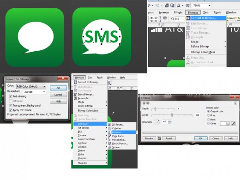Image resolution: width=240 pixels, height=180 pixels.
Task: Click the Reset button in Emboss dialog
Action: [169, 138]
